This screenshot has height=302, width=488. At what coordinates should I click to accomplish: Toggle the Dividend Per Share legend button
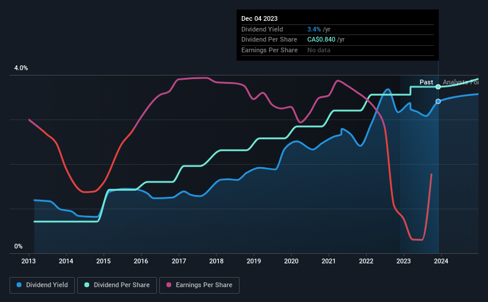(x=117, y=285)
